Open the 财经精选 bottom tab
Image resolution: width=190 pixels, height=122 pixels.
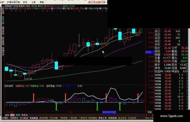click(x=93, y=118)
